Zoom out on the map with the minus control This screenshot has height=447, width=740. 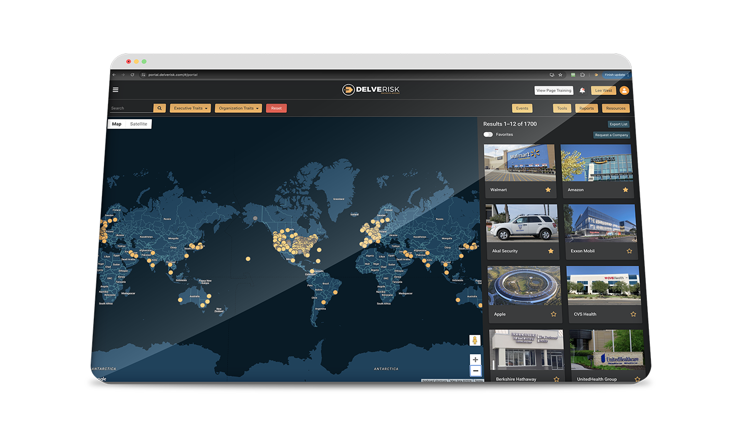pos(475,371)
